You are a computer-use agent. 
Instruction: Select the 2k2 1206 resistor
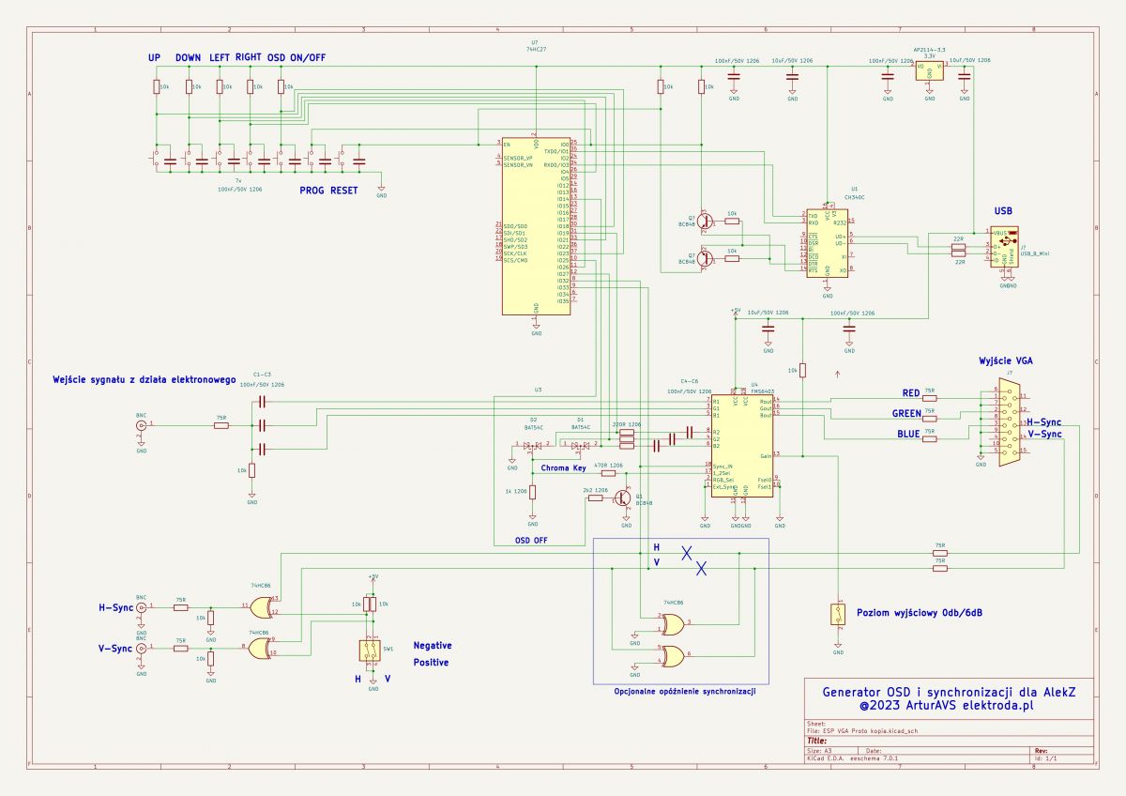[x=595, y=498]
